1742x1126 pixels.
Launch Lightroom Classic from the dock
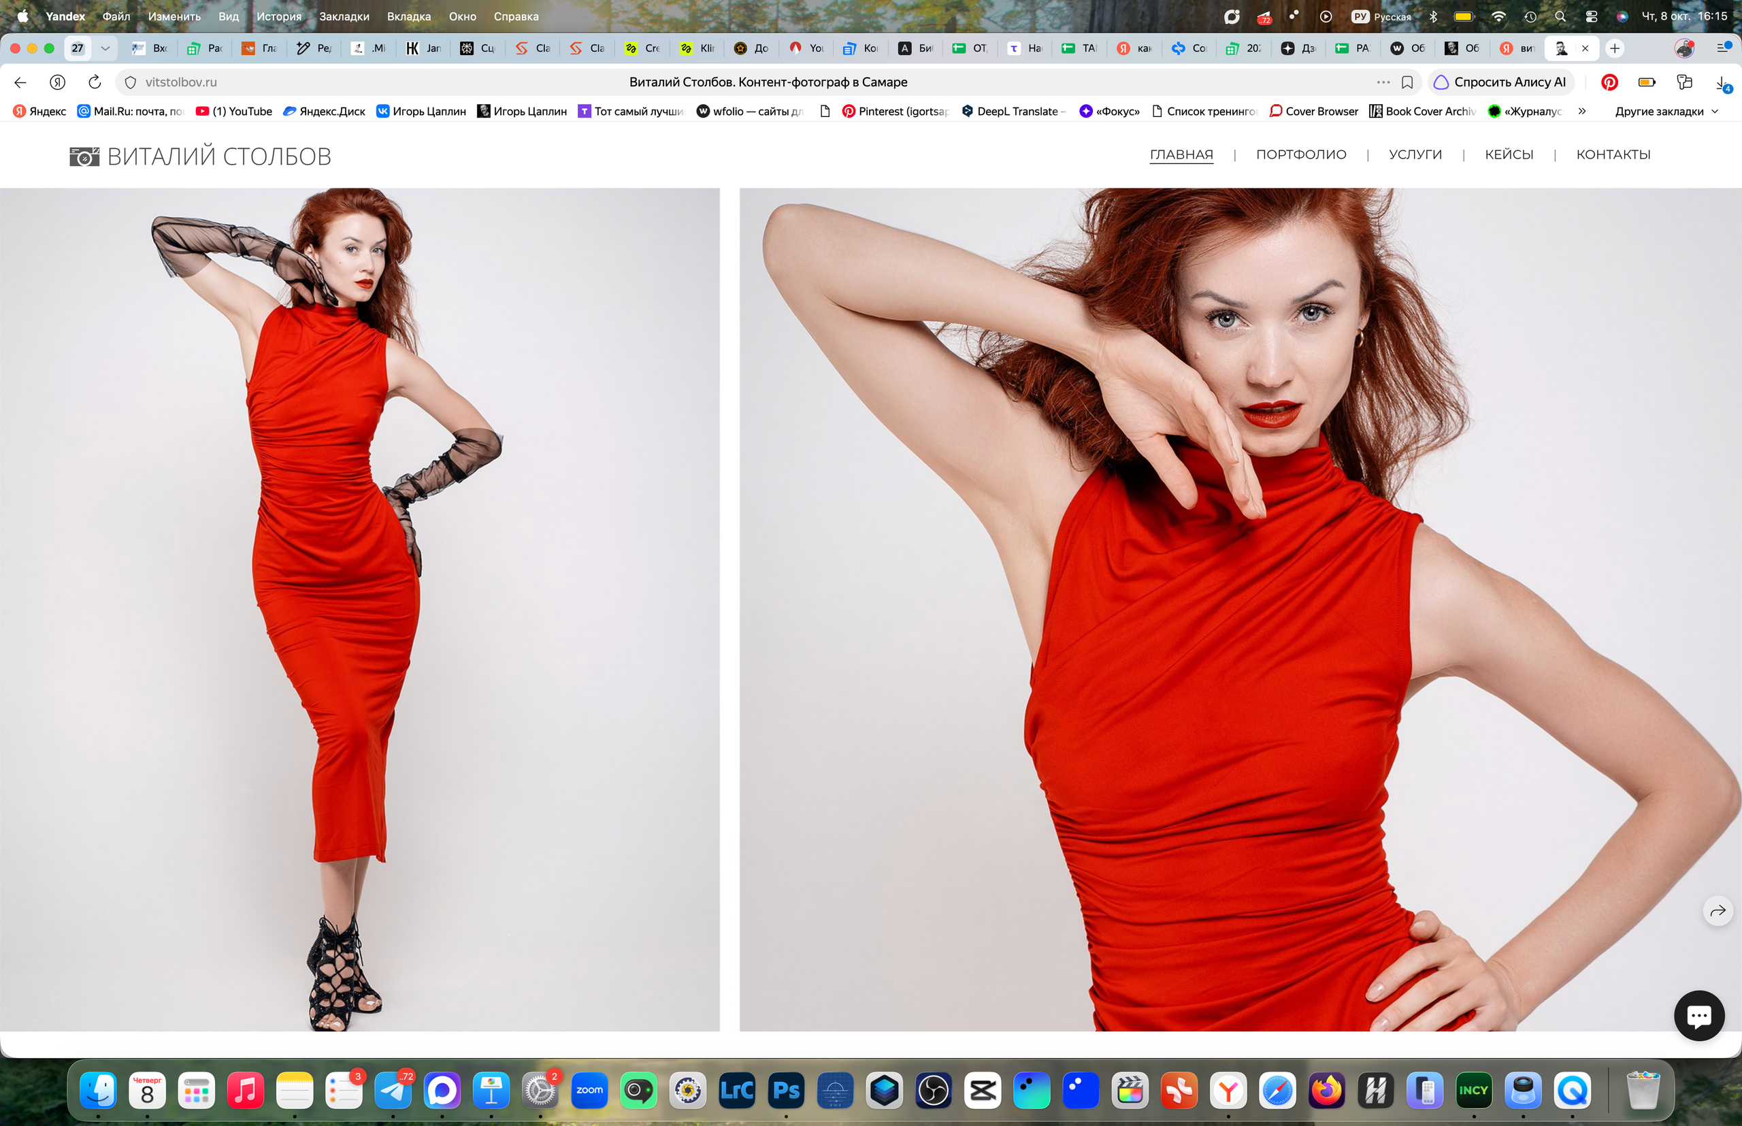[736, 1090]
